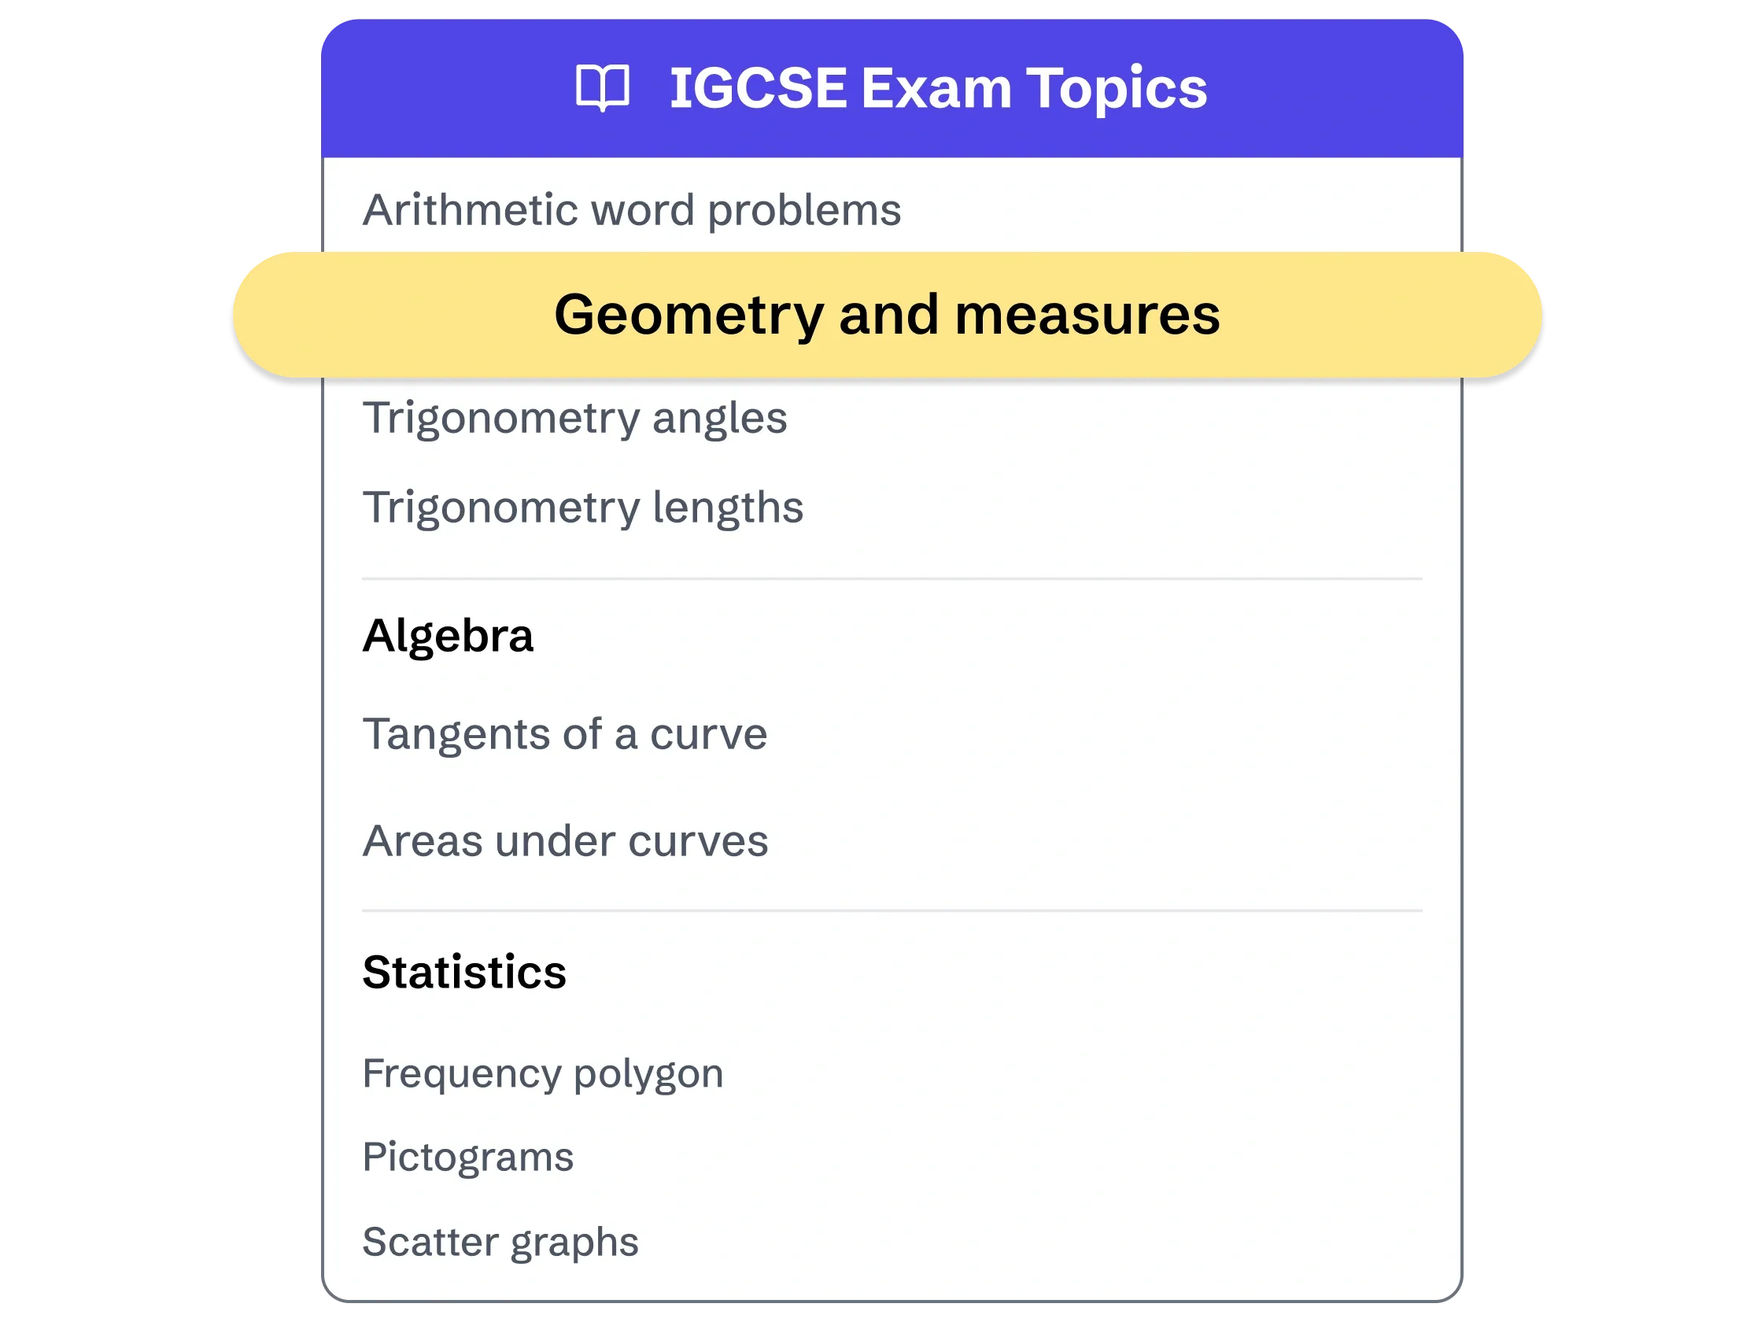Click the Algebra section heading

click(448, 634)
